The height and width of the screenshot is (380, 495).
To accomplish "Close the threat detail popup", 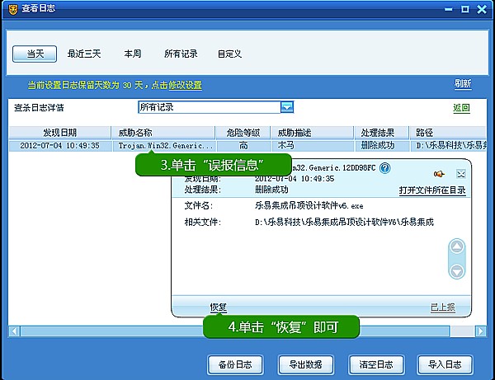I will pyautogui.click(x=461, y=174).
